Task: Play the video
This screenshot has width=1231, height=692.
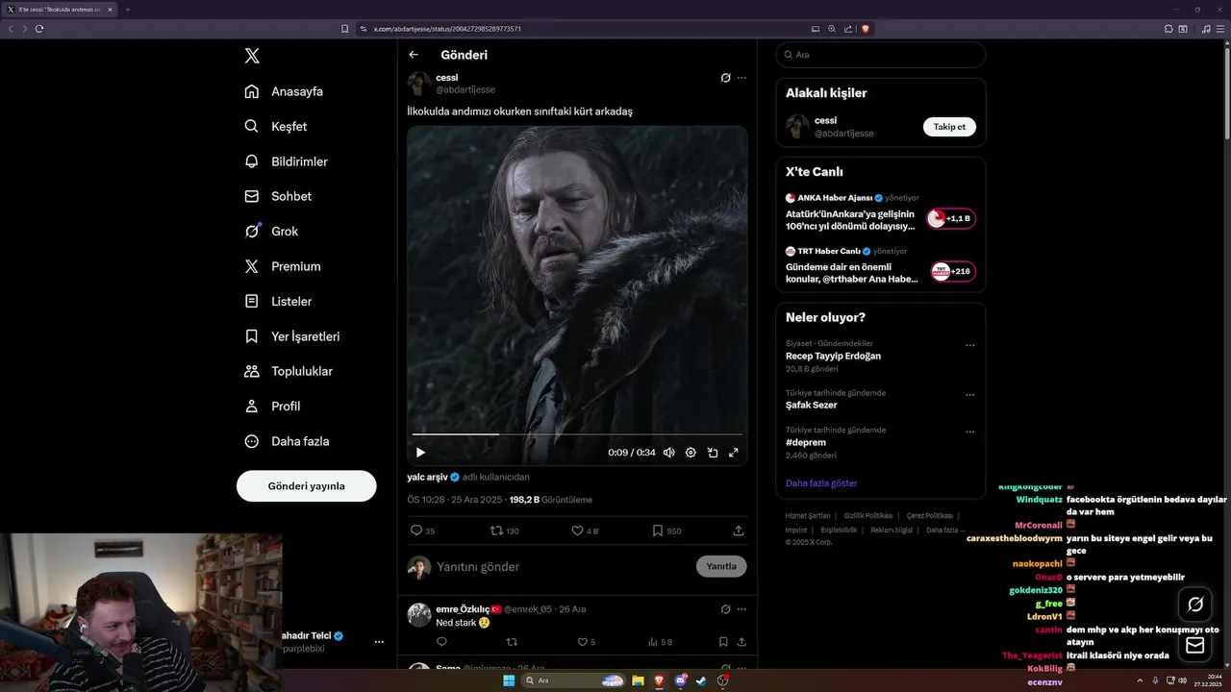Action: coord(420,453)
